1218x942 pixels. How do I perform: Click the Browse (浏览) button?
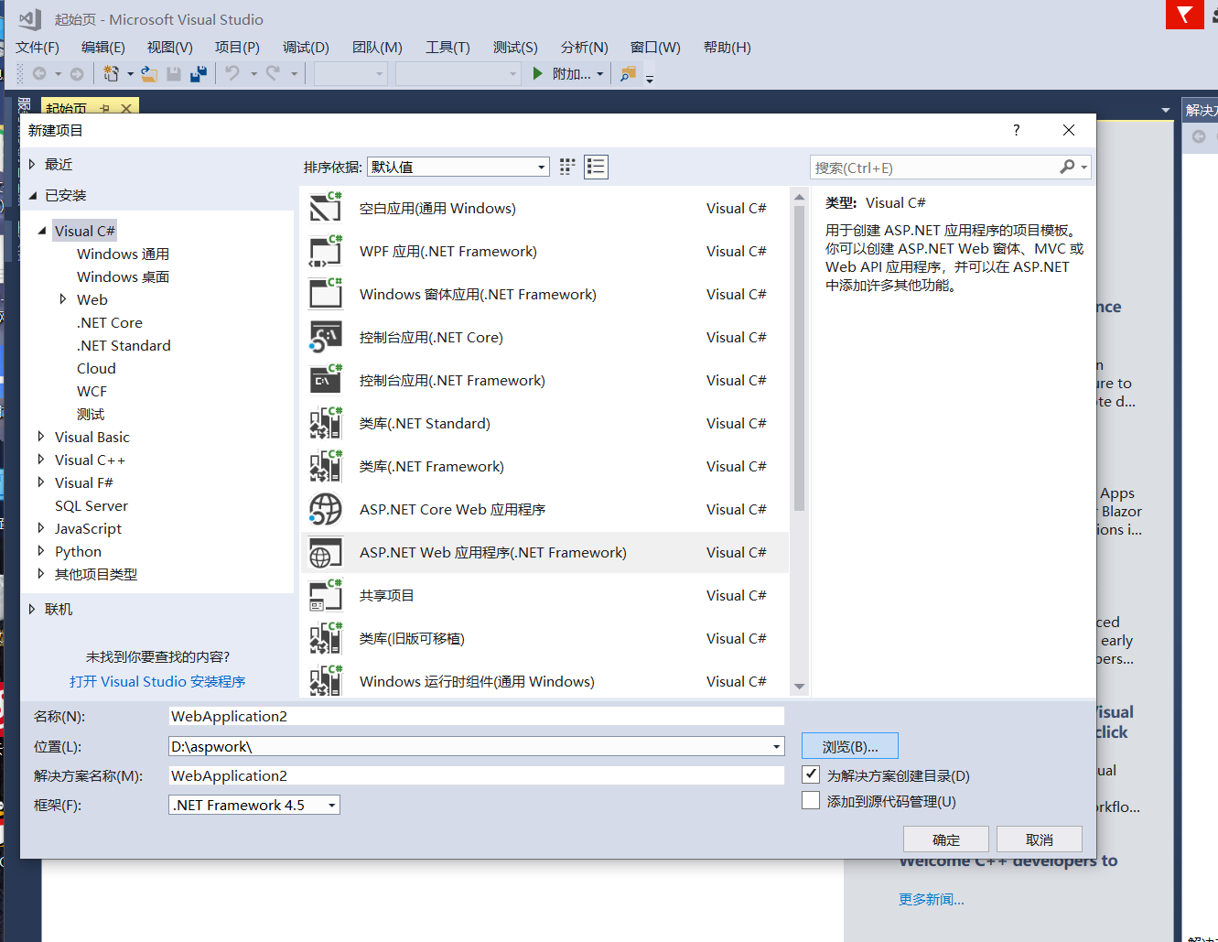[850, 746]
